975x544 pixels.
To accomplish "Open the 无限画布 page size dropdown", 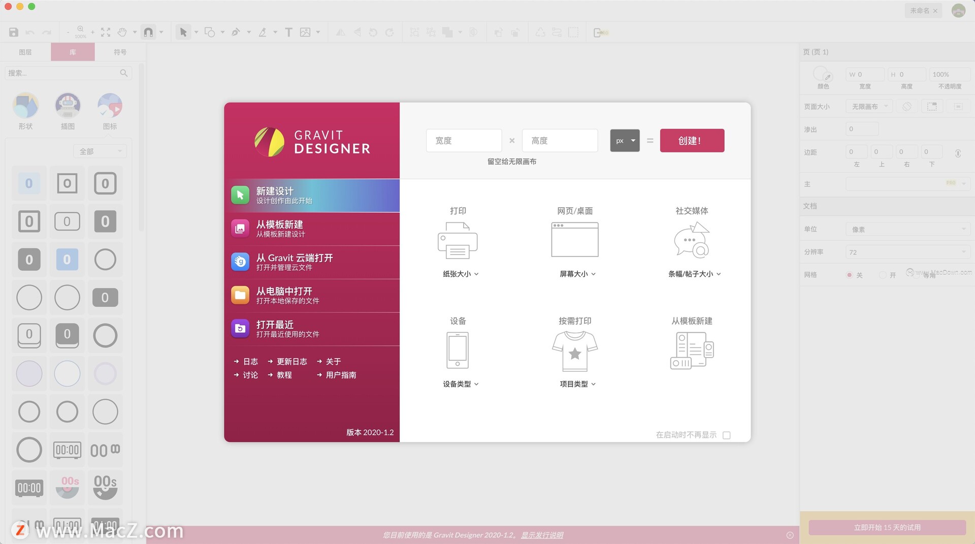I will coord(869,107).
